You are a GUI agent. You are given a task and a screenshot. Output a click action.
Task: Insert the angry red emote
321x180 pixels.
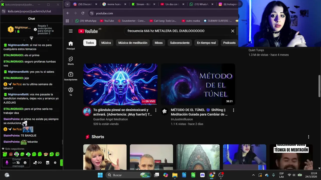11,154
